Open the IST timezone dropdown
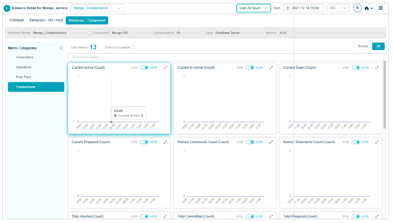 pyautogui.click(x=338, y=8)
